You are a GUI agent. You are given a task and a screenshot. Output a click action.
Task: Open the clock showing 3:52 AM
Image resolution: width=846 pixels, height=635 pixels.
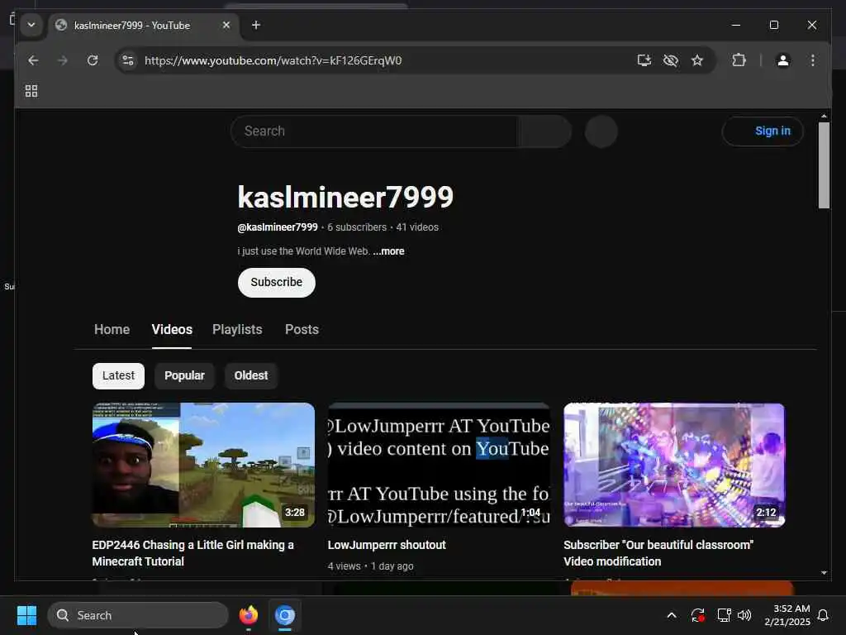[787, 615]
